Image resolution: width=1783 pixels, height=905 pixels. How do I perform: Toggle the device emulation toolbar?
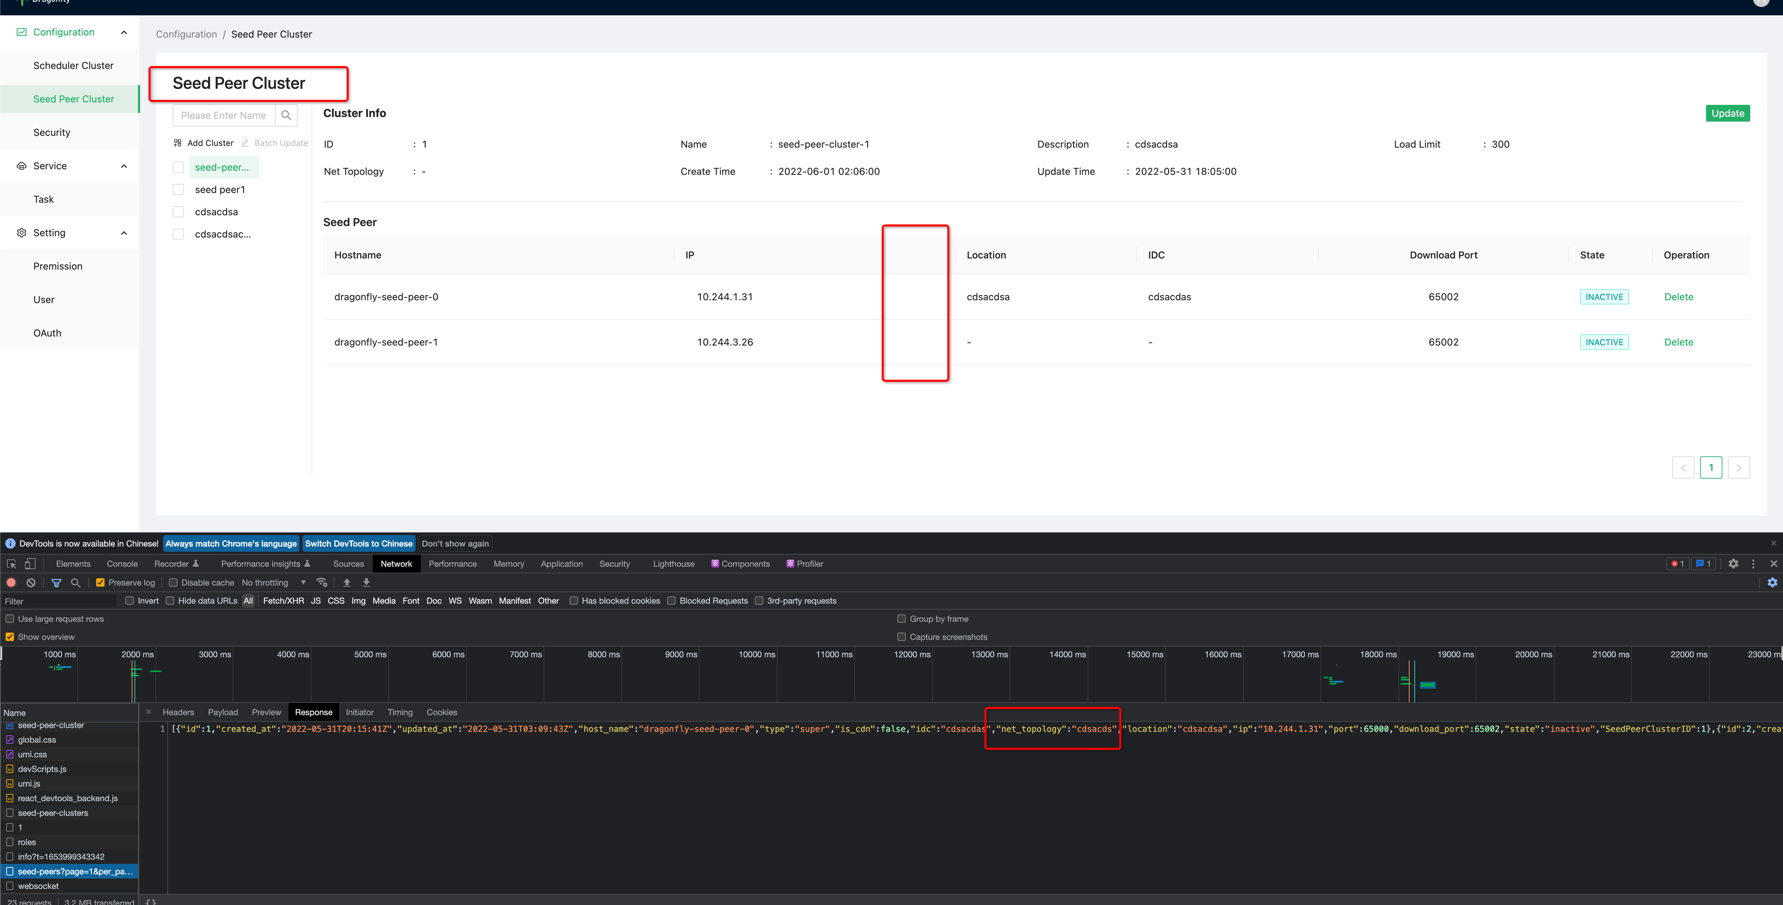tap(29, 564)
